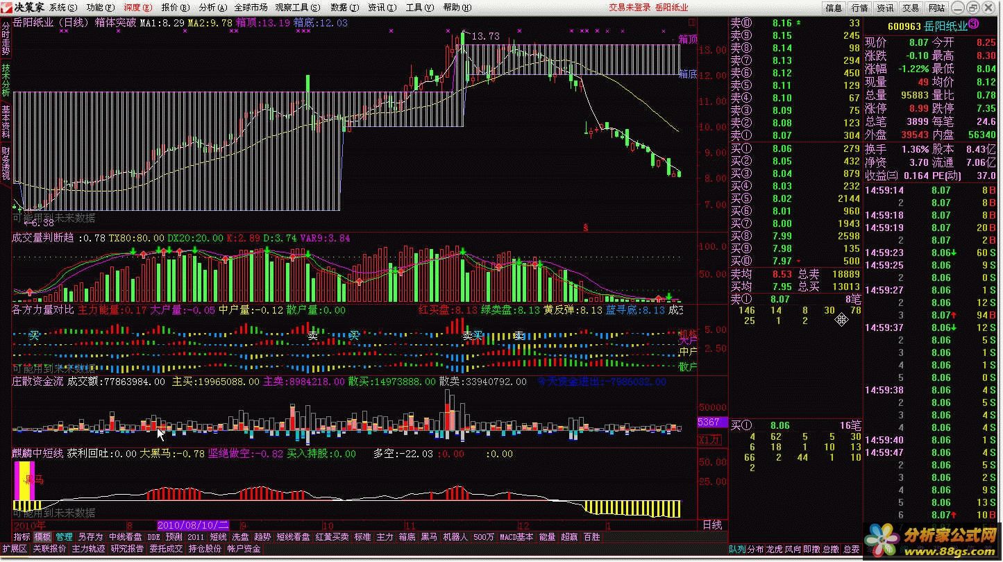Open 主力轨迹 bottom tab
The image size is (1003, 562).
pos(88,549)
